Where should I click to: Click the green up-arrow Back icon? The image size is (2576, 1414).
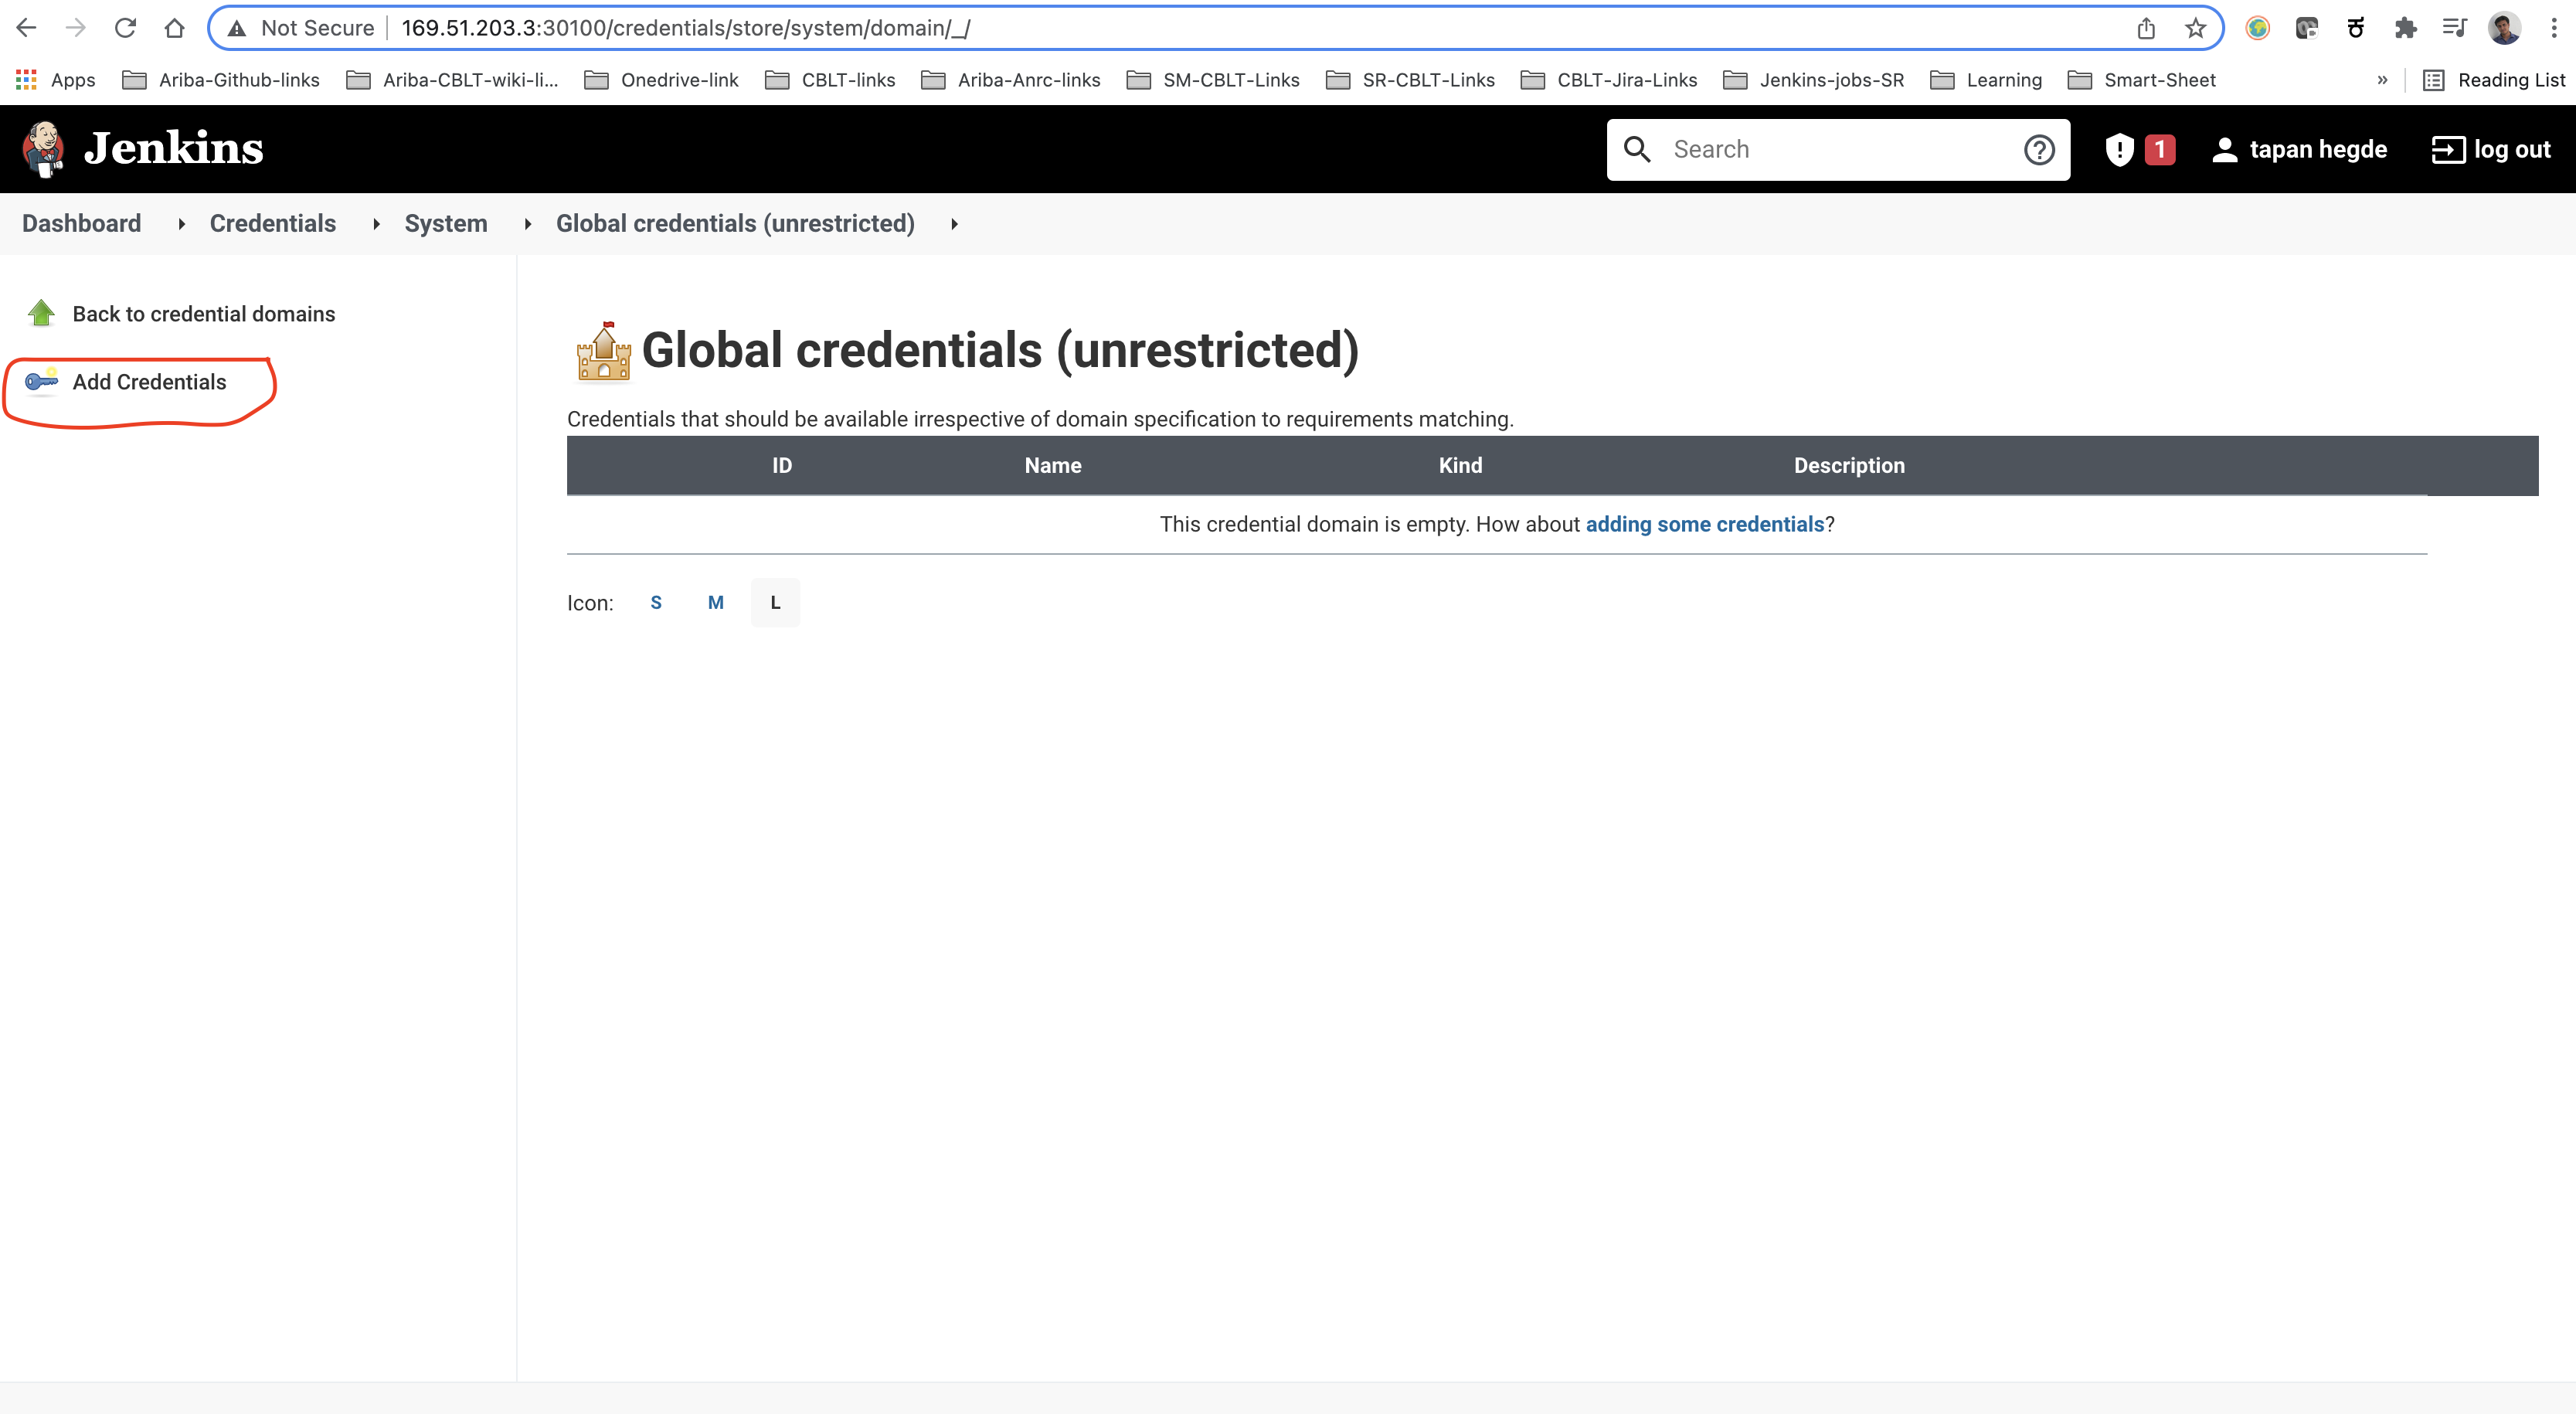41,313
